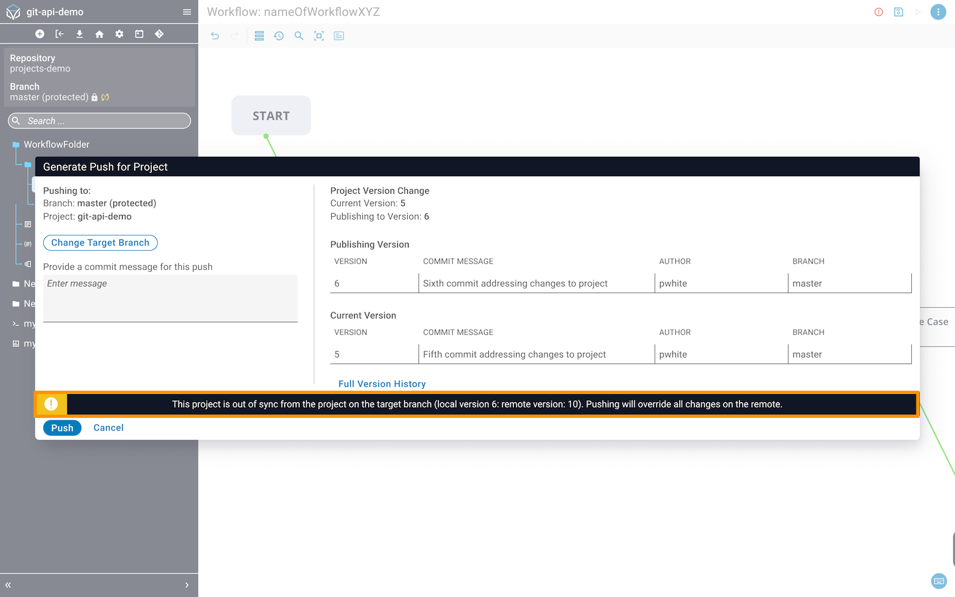Screen dimensions: 955x597
Task: Collapse the WorkflowFolder tree item
Action: (16, 145)
